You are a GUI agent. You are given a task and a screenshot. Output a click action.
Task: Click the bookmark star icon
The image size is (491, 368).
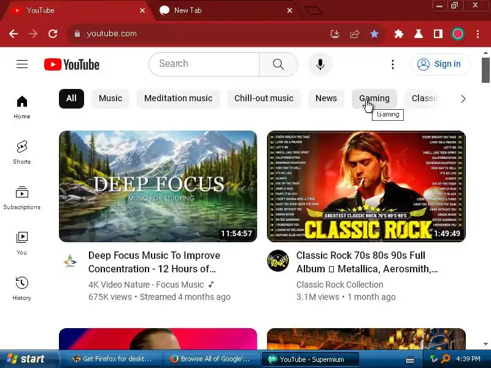(374, 34)
